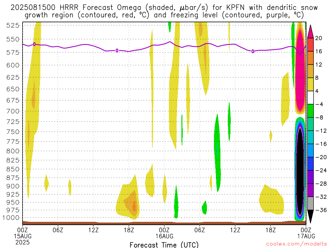Click the pink descent region above 700 hPa
Screen dimensions: 330x248
click(x=300, y=70)
